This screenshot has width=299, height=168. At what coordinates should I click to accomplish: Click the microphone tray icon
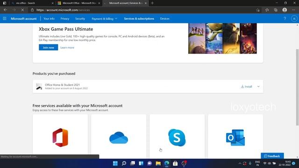point(250,163)
